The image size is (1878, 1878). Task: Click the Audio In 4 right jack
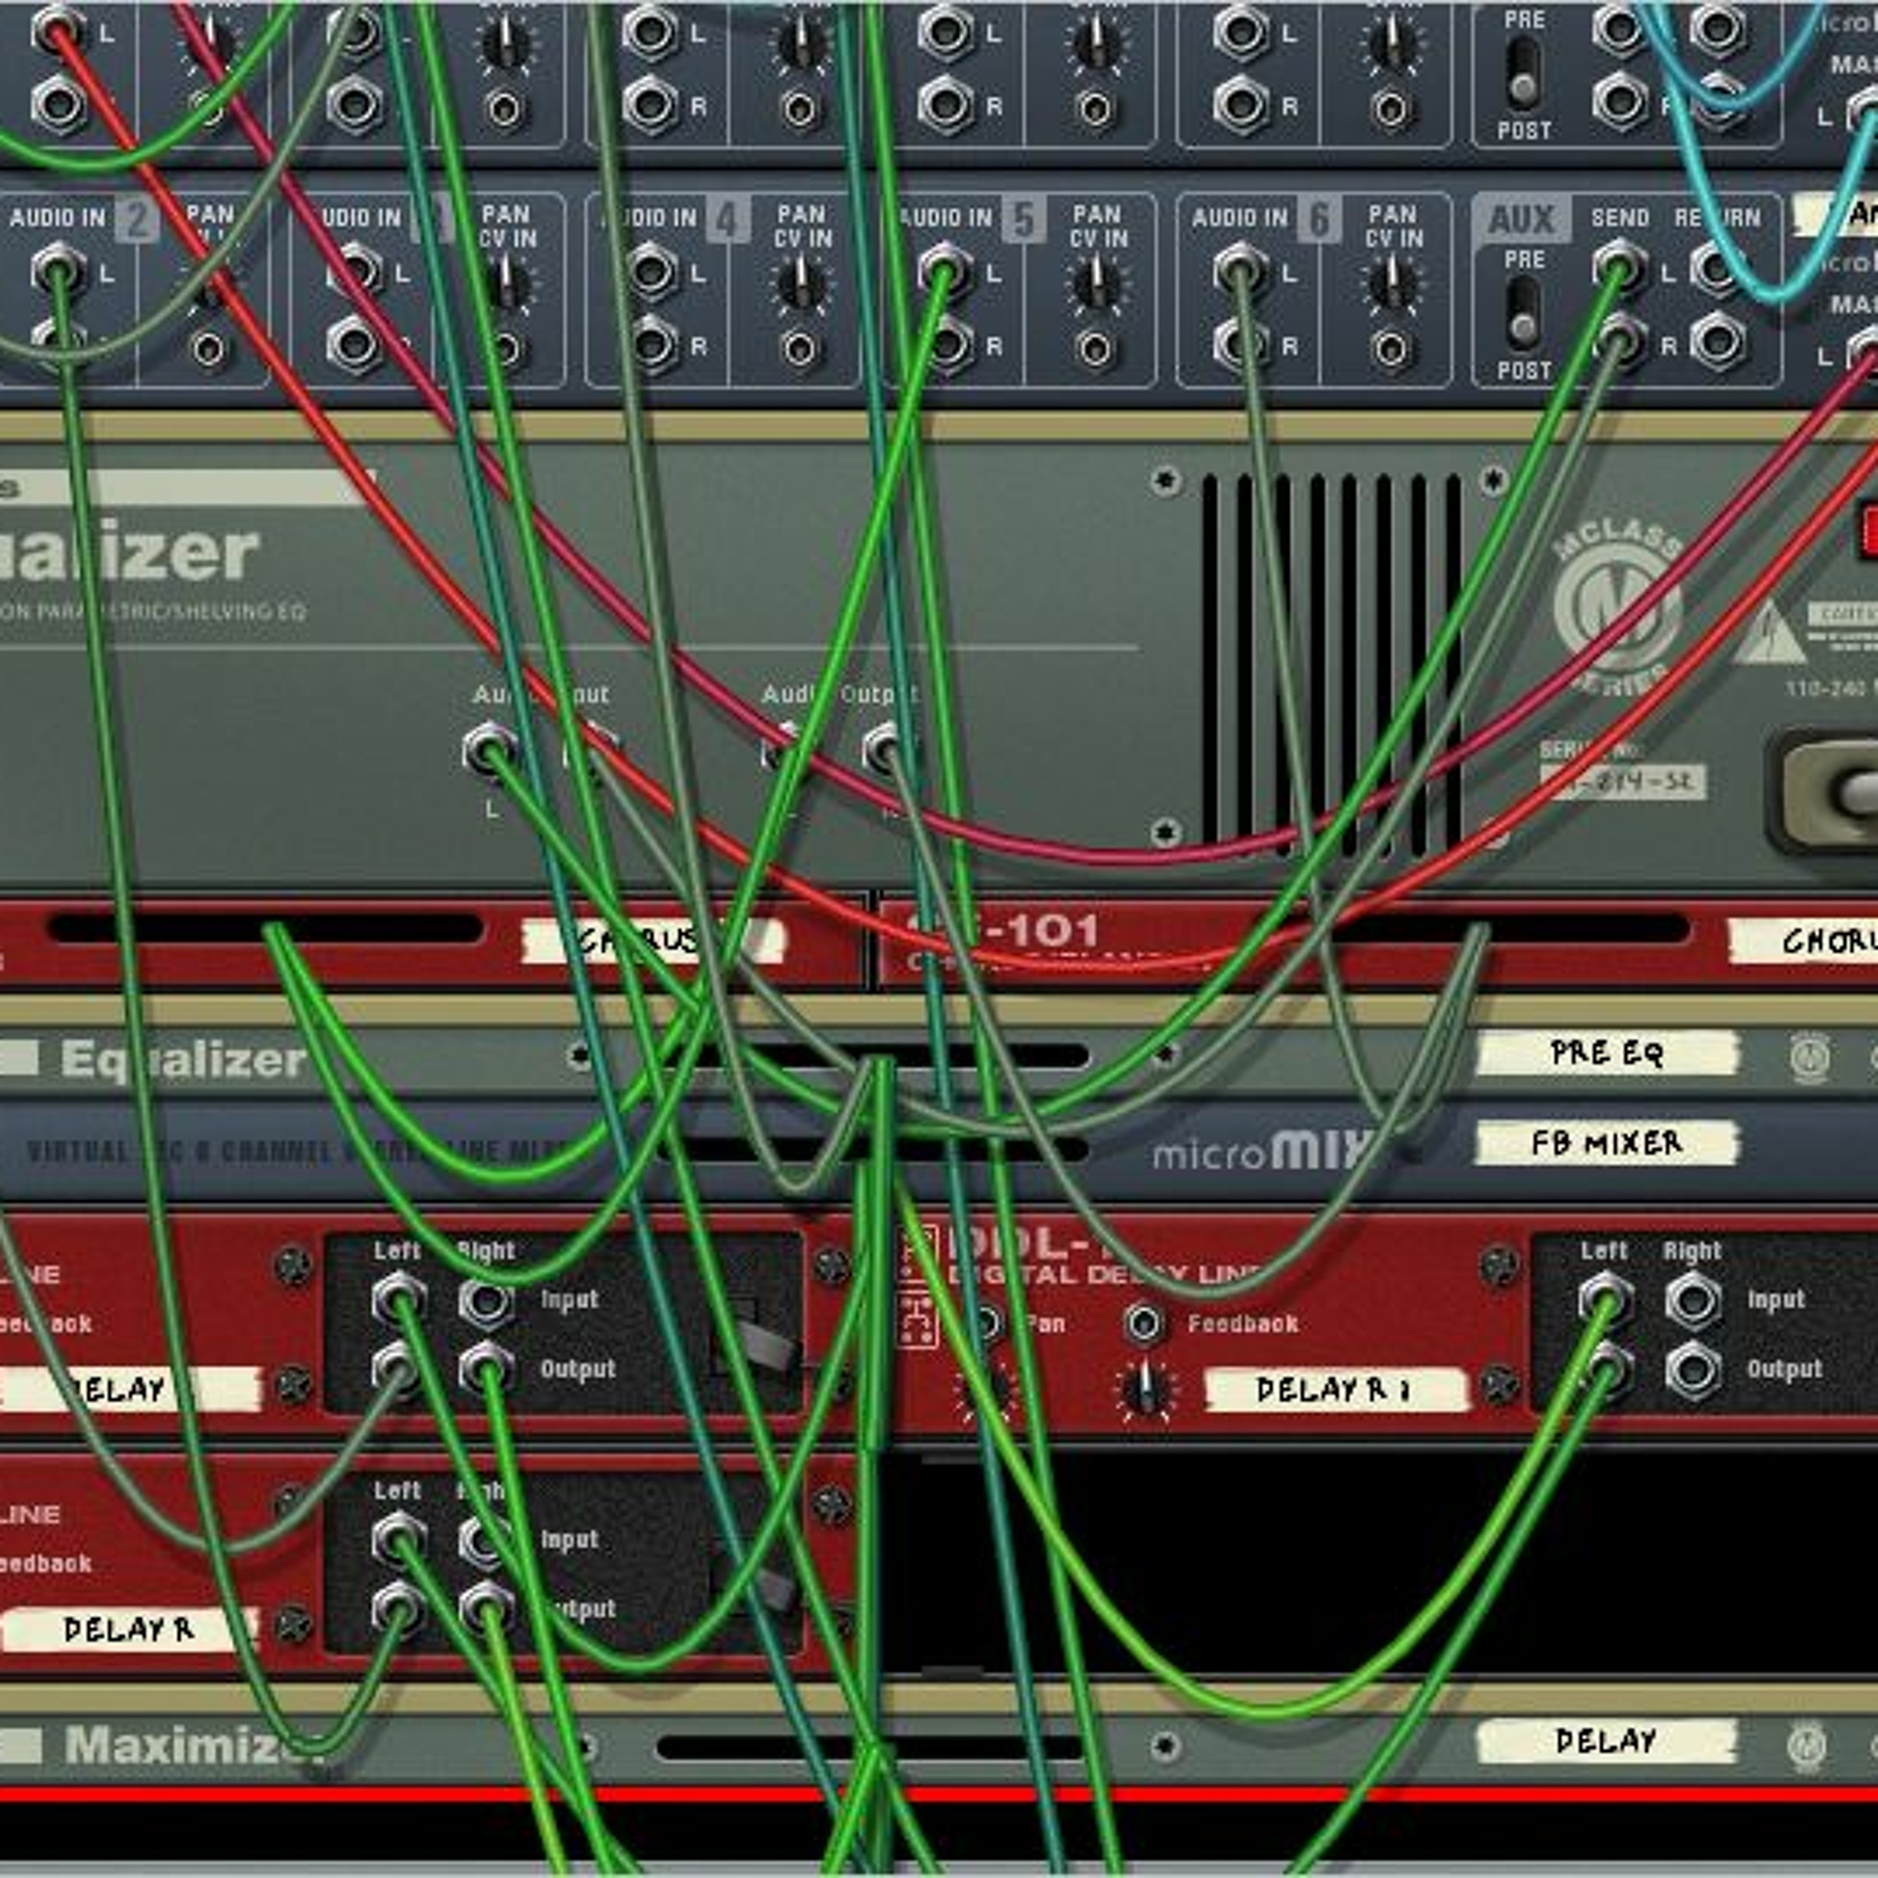[651, 345]
